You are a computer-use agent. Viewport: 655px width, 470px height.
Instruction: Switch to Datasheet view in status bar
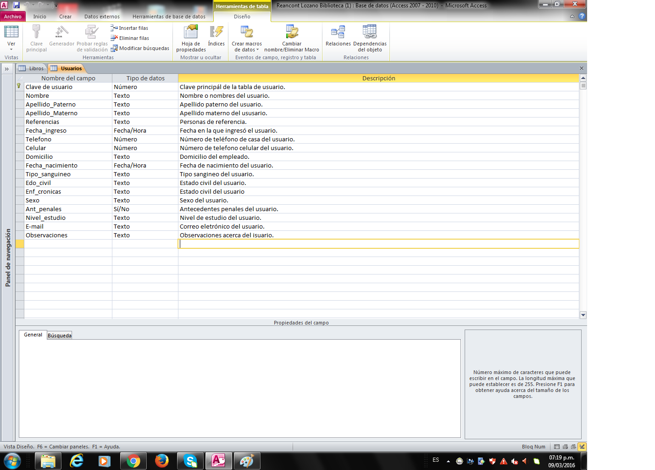coord(557,447)
